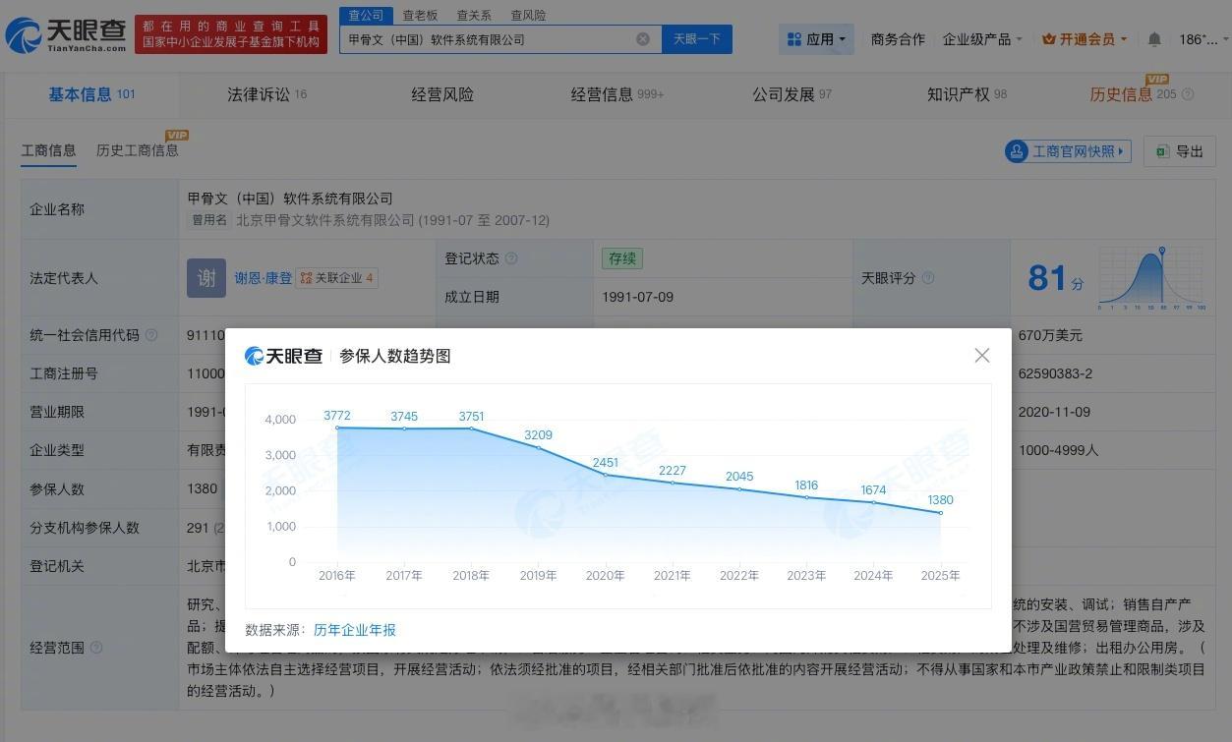Click the company name 甲骨文（中国）软件系统有限公司 cell
1232x742 pixels.
coord(290,199)
